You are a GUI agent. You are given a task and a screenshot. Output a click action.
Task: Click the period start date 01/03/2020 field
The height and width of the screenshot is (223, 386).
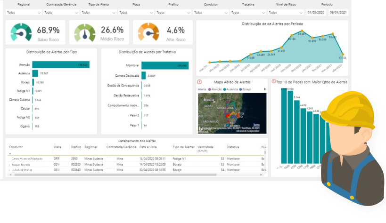[x=315, y=13]
